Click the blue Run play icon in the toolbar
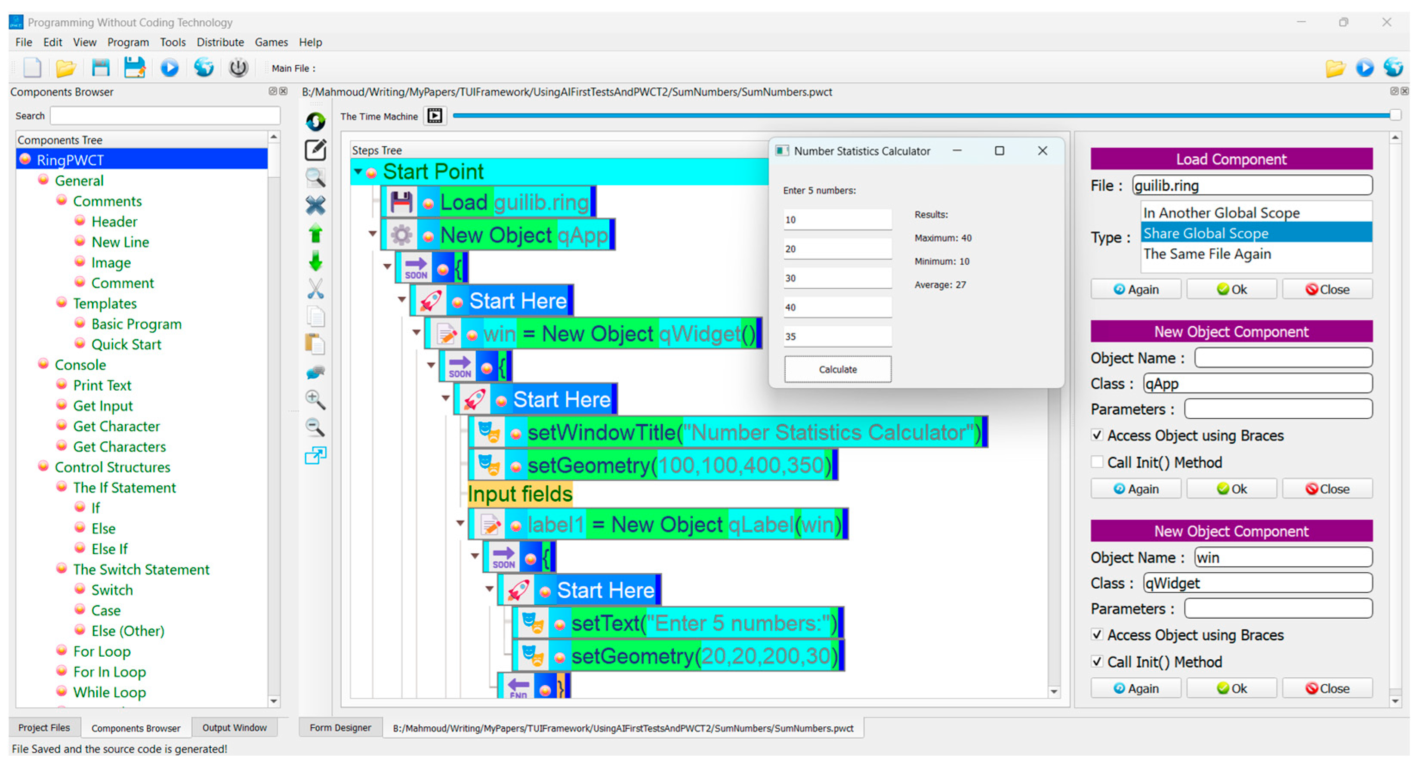This screenshot has width=1419, height=769. click(x=169, y=68)
